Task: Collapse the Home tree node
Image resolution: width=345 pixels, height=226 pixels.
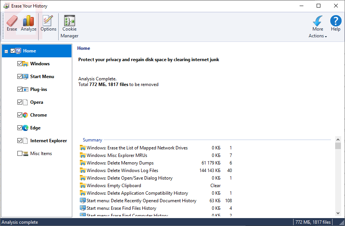Action: [x=6, y=51]
